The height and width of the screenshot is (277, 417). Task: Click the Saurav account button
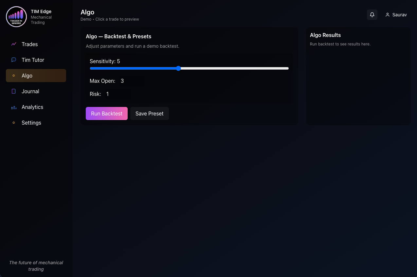pyautogui.click(x=396, y=15)
